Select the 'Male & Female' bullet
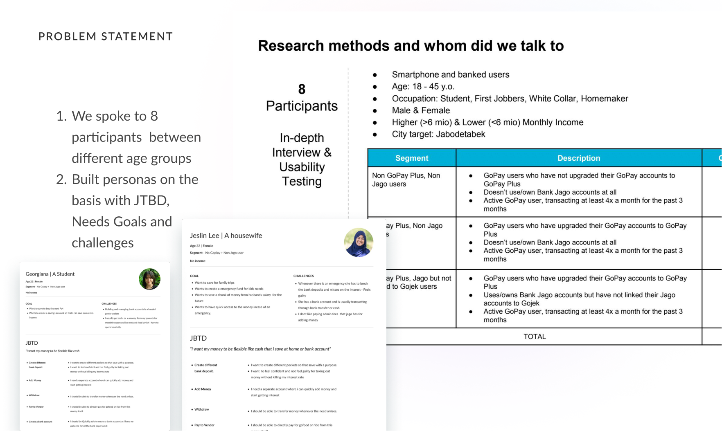The image size is (722, 431). pos(421,110)
